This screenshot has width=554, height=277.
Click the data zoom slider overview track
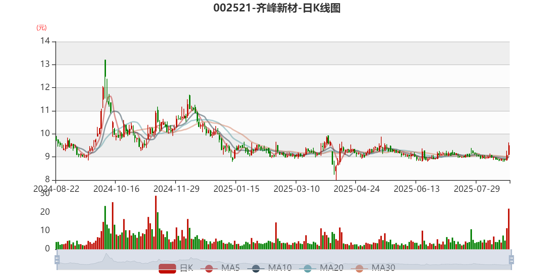click(284, 260)
